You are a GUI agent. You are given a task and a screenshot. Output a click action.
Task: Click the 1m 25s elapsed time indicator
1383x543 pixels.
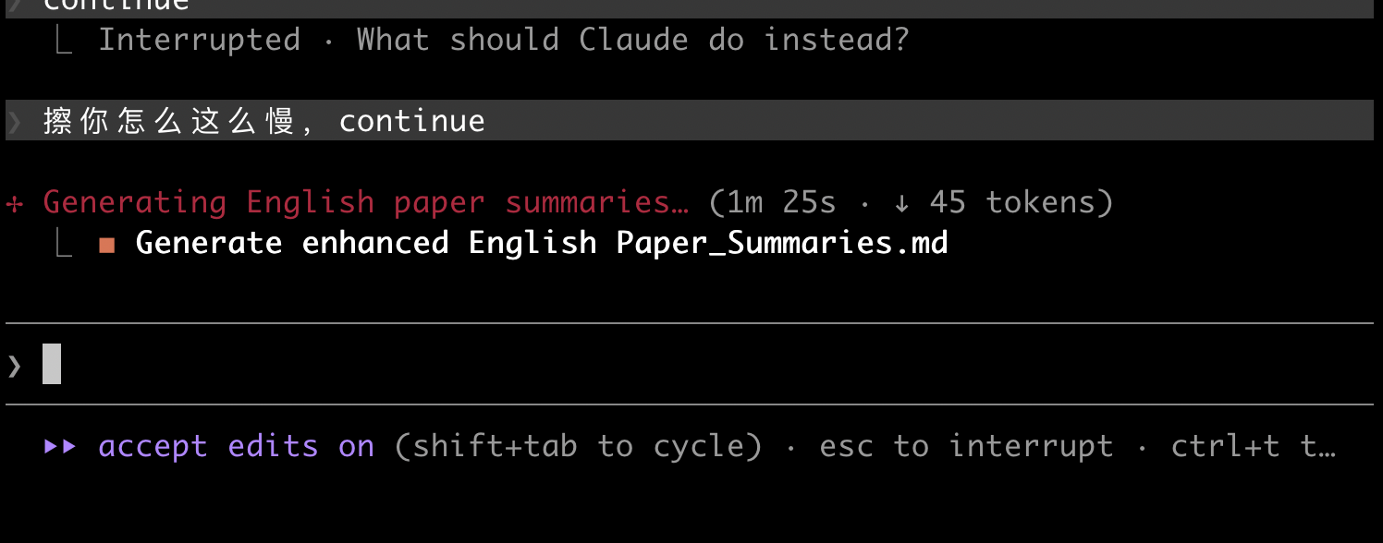point(781,202)
